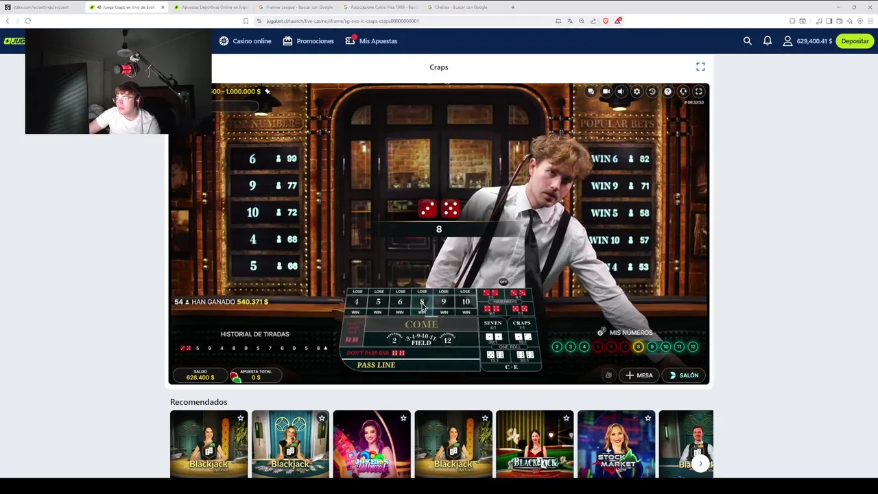Viewport: 878px width, 494px height.
Task: Click account balance 629,400.41 $
Action: [814, 41]
